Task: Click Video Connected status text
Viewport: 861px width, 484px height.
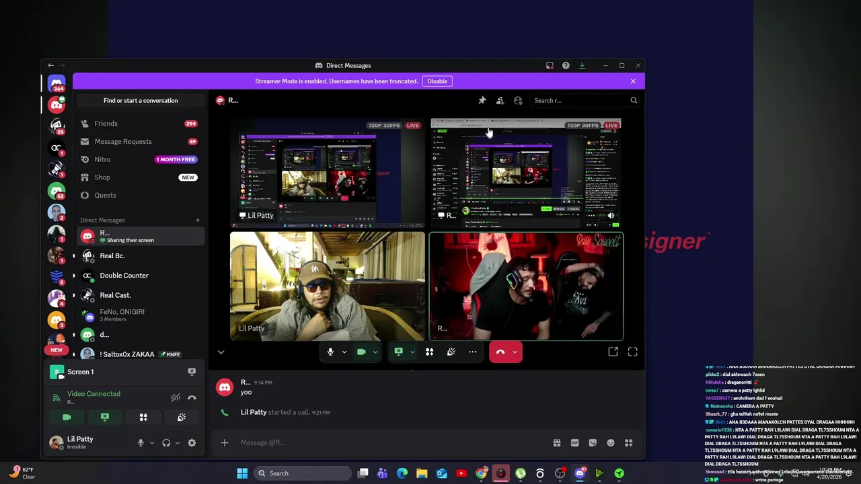Action: 93,394
